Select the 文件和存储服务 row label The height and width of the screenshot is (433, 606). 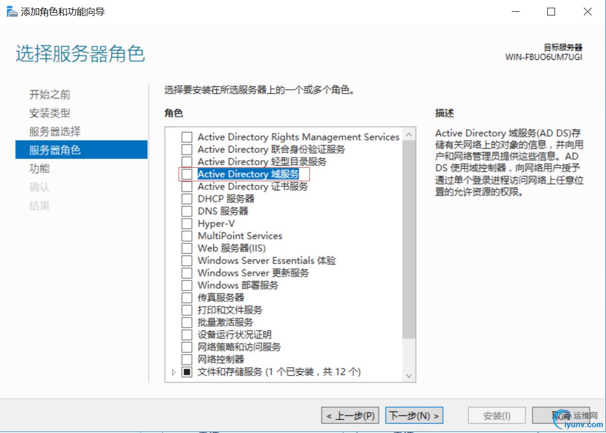pyautogui.click(x=279, y=372)
